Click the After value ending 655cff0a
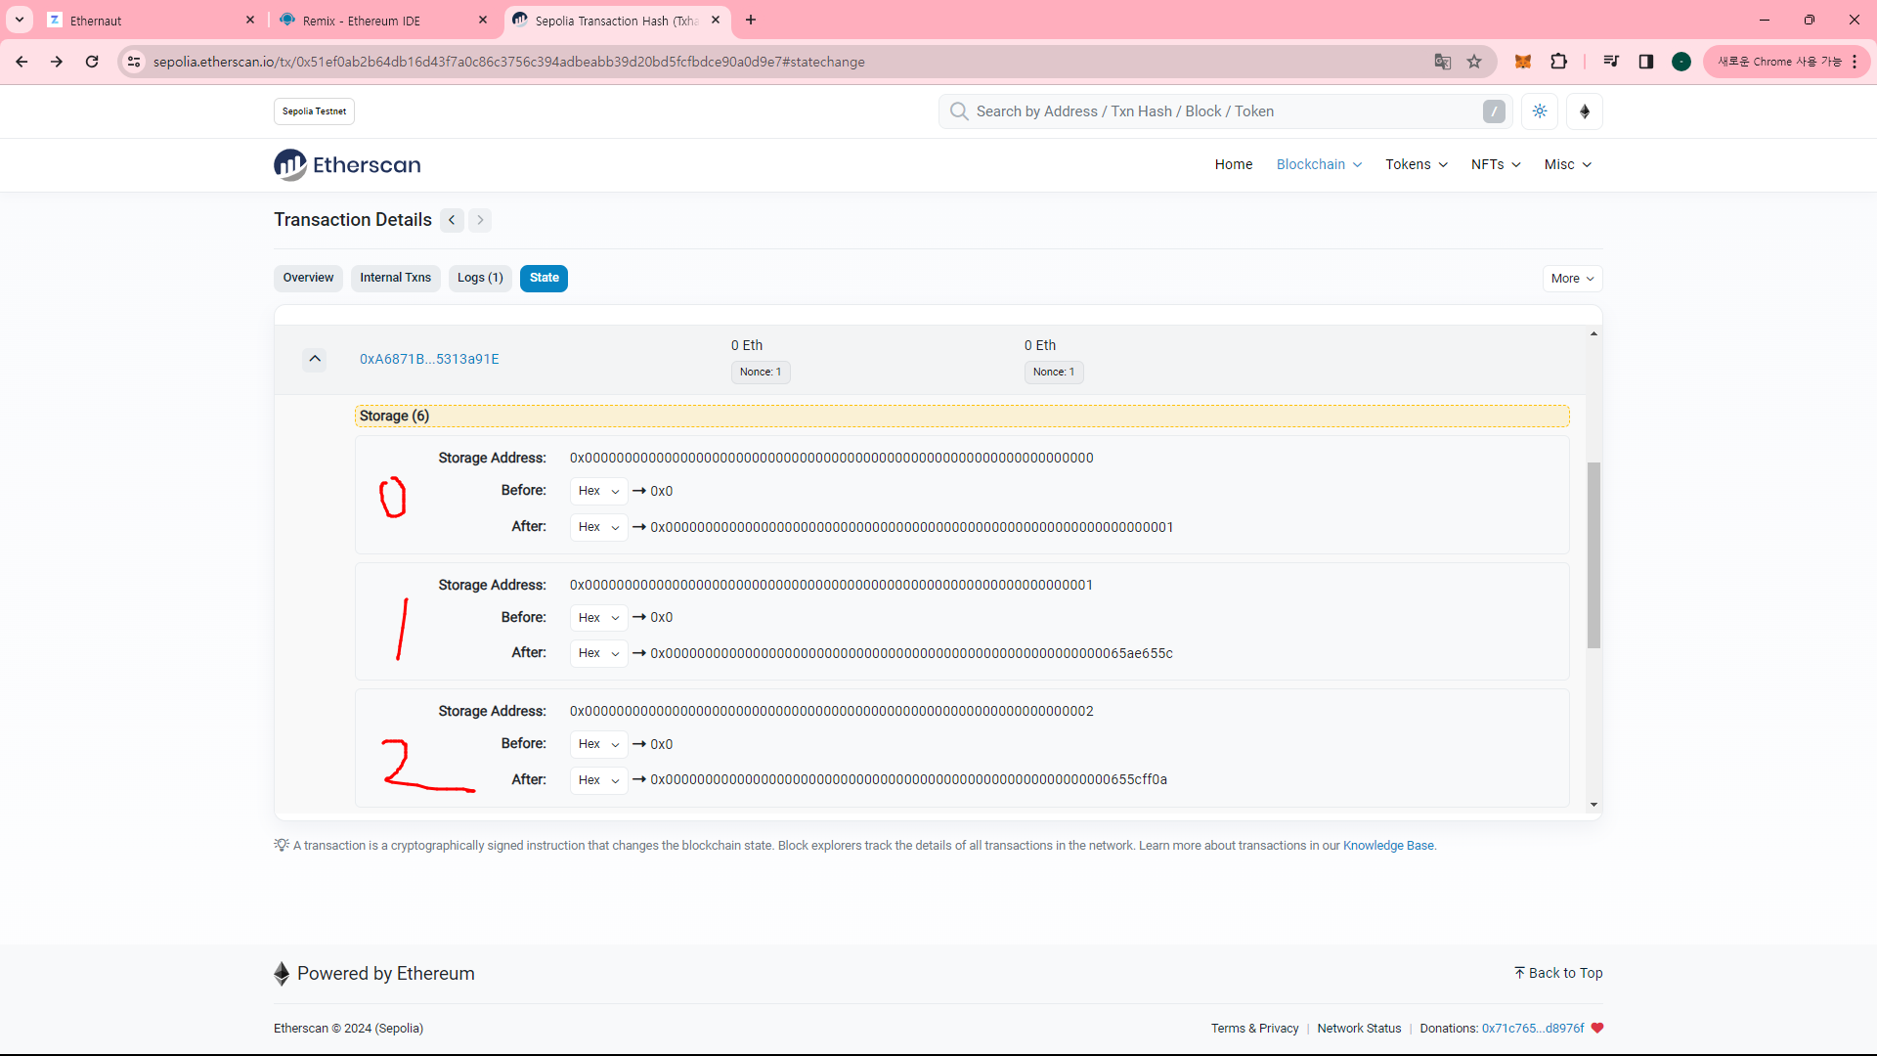The image size is (1877, 1056). click(x=908, y=780)
